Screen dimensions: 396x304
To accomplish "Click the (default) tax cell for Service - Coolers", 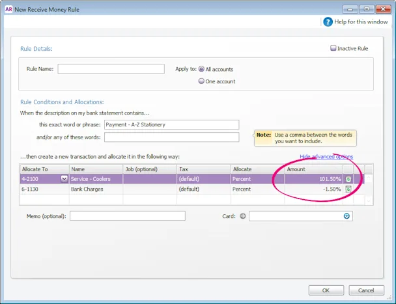I will tap(204, 179).
